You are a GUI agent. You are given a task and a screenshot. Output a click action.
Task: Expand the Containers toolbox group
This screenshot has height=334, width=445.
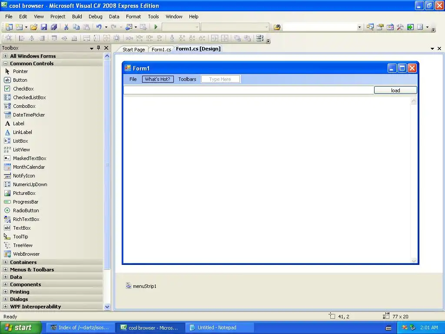pos(5,262)
